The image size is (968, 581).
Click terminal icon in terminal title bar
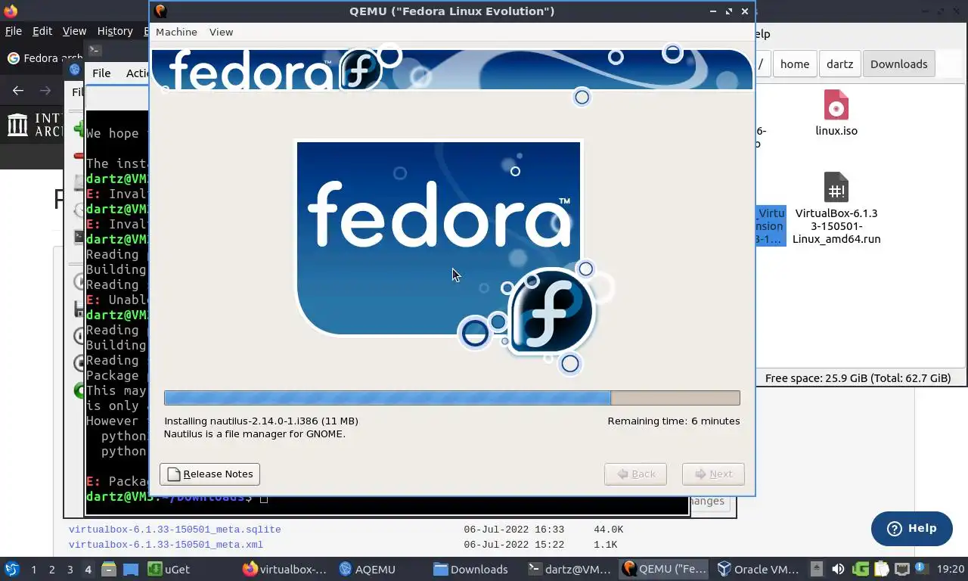point(95,51)
